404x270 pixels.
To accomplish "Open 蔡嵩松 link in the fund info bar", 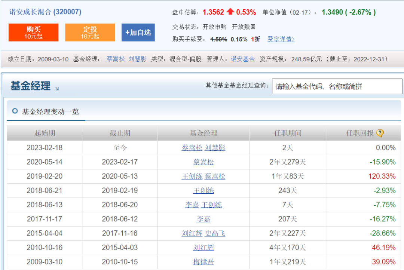I will coord(116,59).
